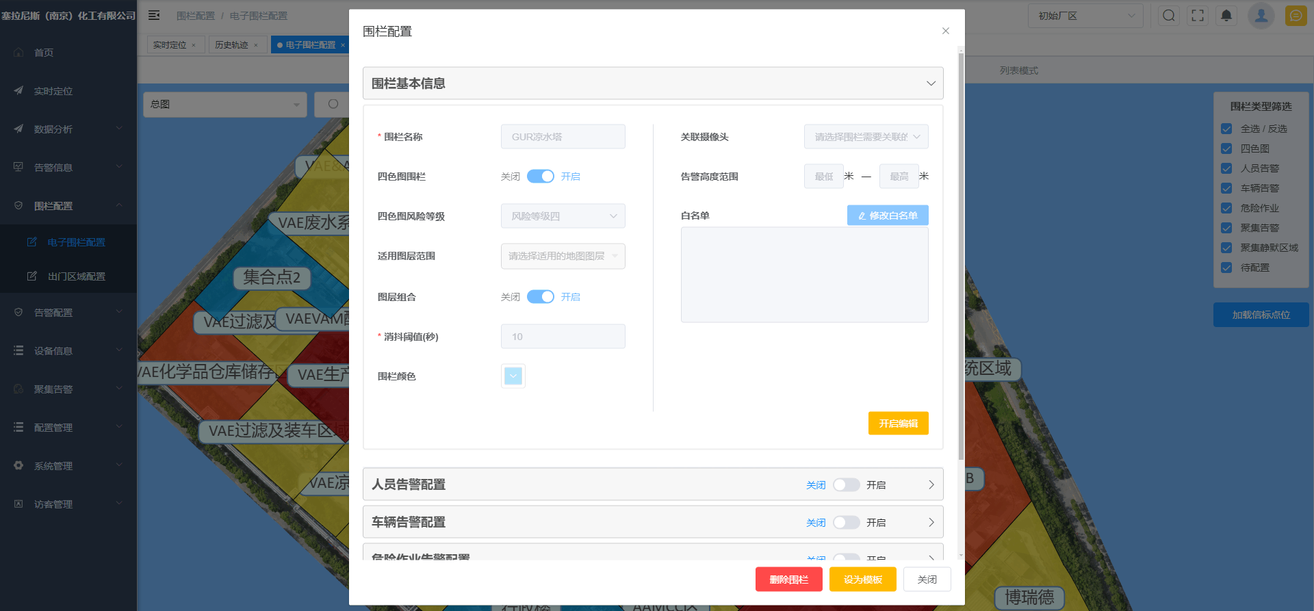The image size is (1314, 611).
Task: Click the 最低 height input field
Action: click(824, 177)
